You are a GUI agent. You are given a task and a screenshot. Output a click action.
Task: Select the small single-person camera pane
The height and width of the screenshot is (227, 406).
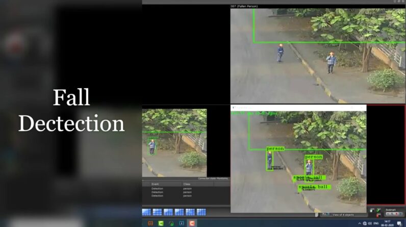click(174, 143)
